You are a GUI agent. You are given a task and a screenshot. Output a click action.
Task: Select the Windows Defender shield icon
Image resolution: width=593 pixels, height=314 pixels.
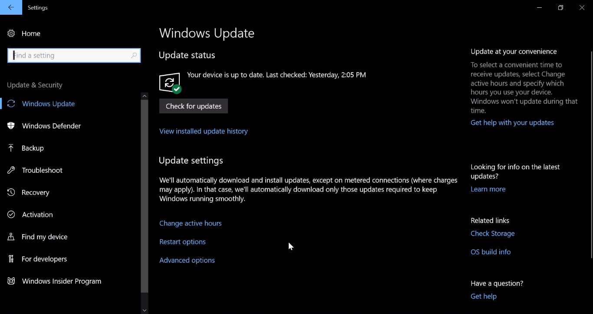click(11, 126)
